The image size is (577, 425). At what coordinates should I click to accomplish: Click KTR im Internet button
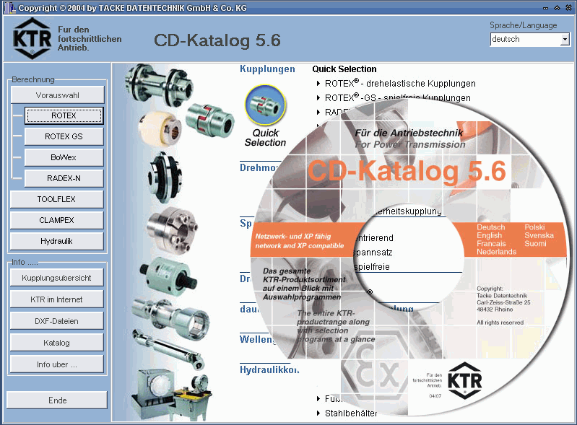[x=56, y=299]
